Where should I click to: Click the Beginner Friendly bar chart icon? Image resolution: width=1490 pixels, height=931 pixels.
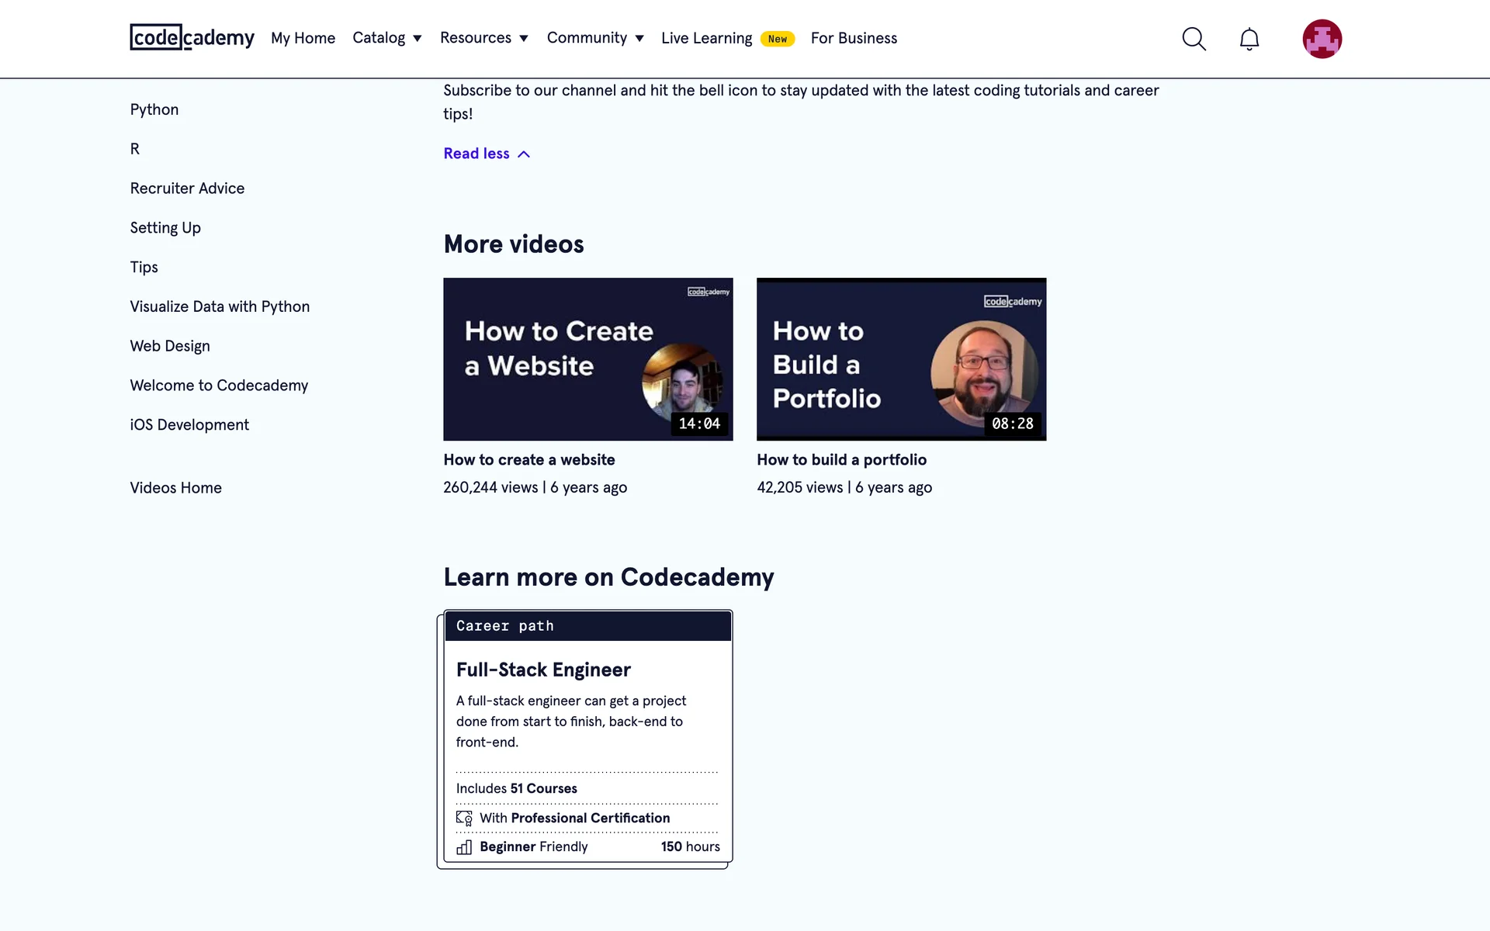coord(464,846)
